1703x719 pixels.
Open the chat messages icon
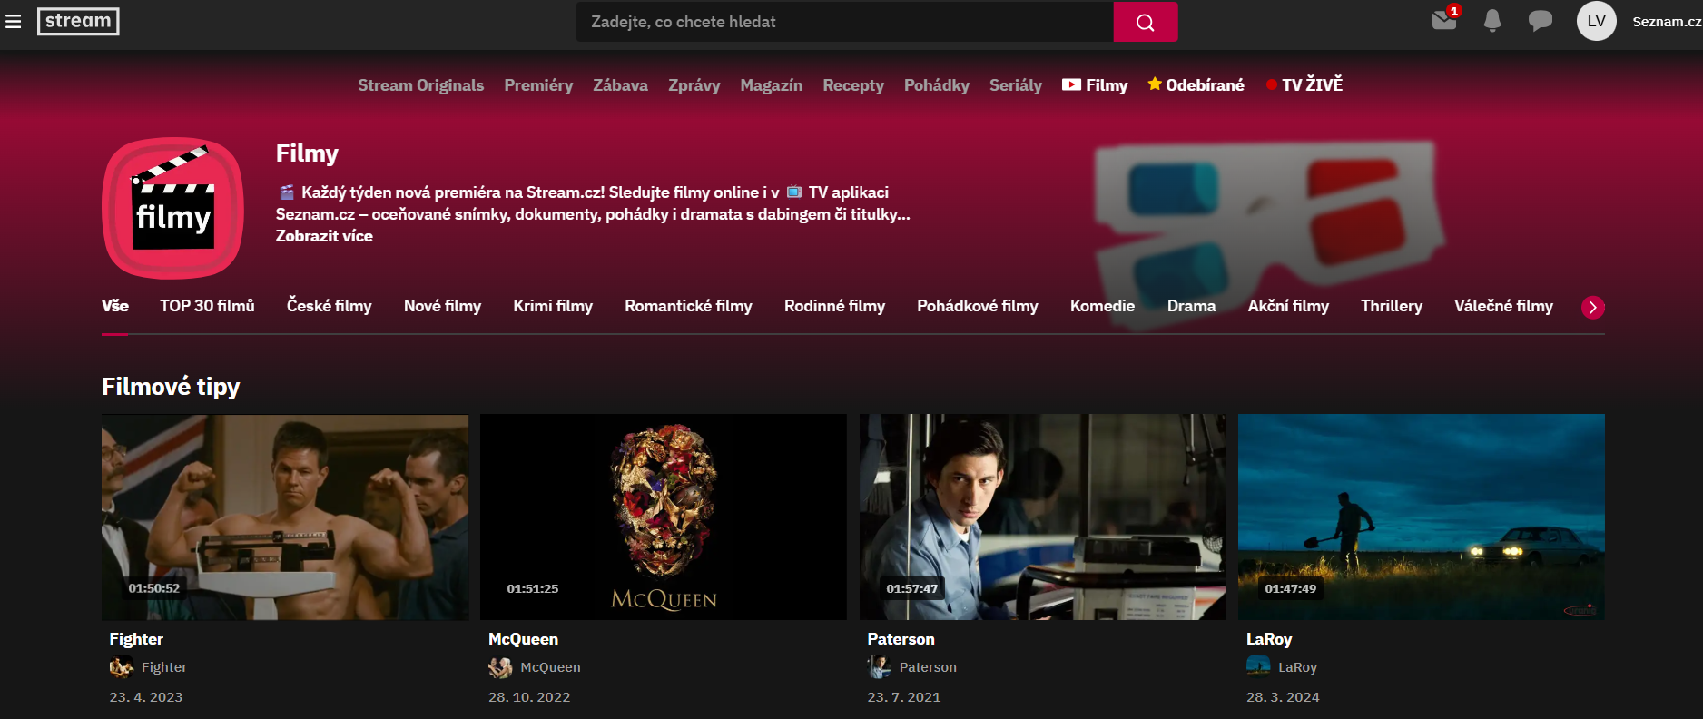tap(1541, 21)
